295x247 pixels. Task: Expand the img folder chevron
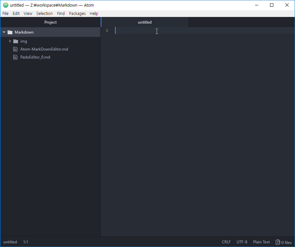(x=10, y=41)
